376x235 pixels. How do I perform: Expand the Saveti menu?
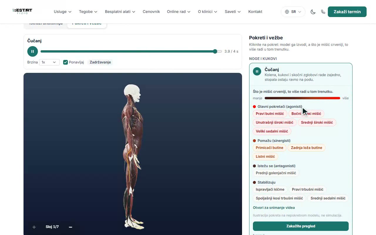233,12
